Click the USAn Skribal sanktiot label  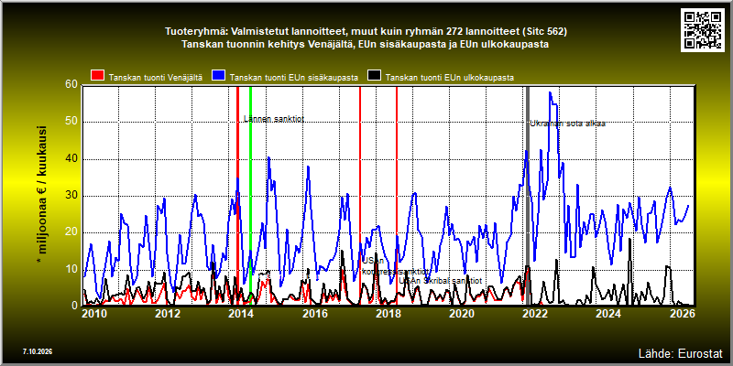click(440, 281)
